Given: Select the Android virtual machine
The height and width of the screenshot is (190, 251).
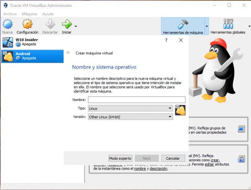Looking at the screenshot, I should pos(32,56).
